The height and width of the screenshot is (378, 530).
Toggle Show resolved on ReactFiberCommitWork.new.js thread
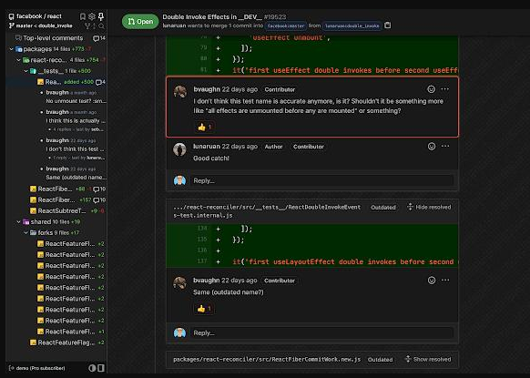click(428, 359)
